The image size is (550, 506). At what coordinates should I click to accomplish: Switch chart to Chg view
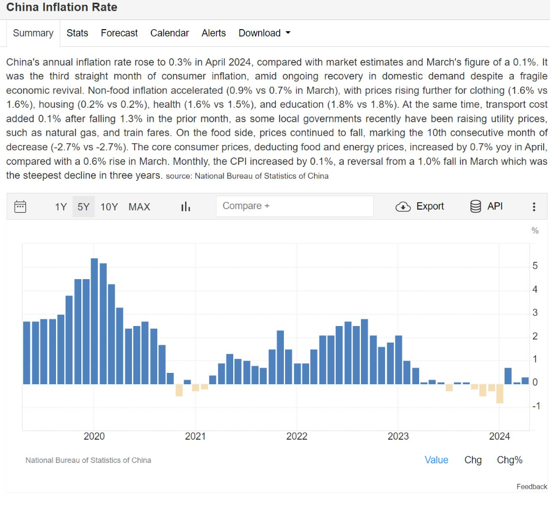[473, 460]
